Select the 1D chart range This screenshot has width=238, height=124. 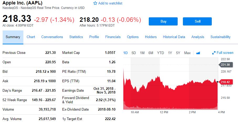(x=125, y=53)
